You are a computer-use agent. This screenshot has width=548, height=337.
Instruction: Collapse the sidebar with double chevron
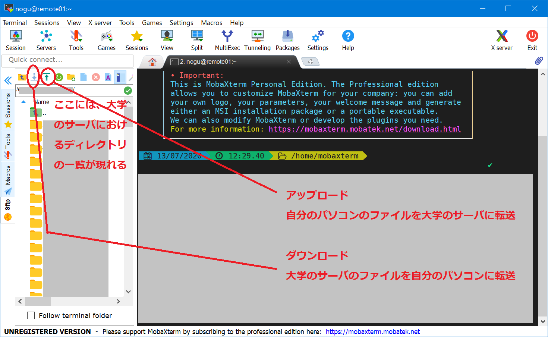click(x=8, y=81)
